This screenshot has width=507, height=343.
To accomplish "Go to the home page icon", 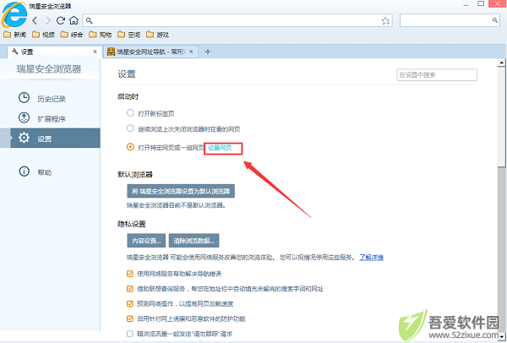I will [x=74, y=20].
